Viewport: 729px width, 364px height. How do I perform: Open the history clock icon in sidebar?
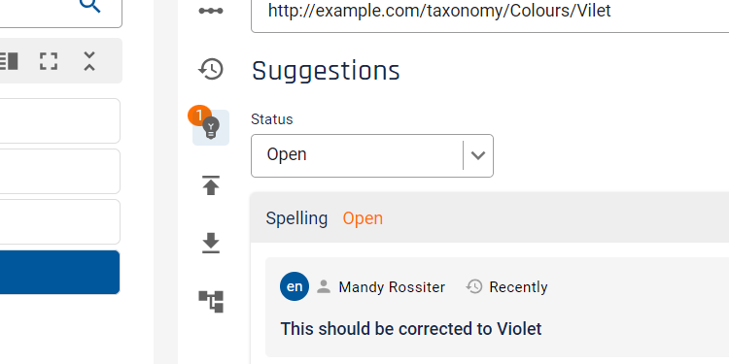[x=211, y=69]
